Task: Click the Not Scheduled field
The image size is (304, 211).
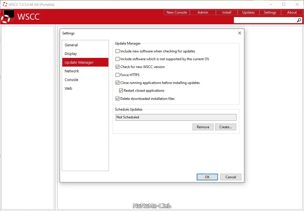Action: (176, 117)
